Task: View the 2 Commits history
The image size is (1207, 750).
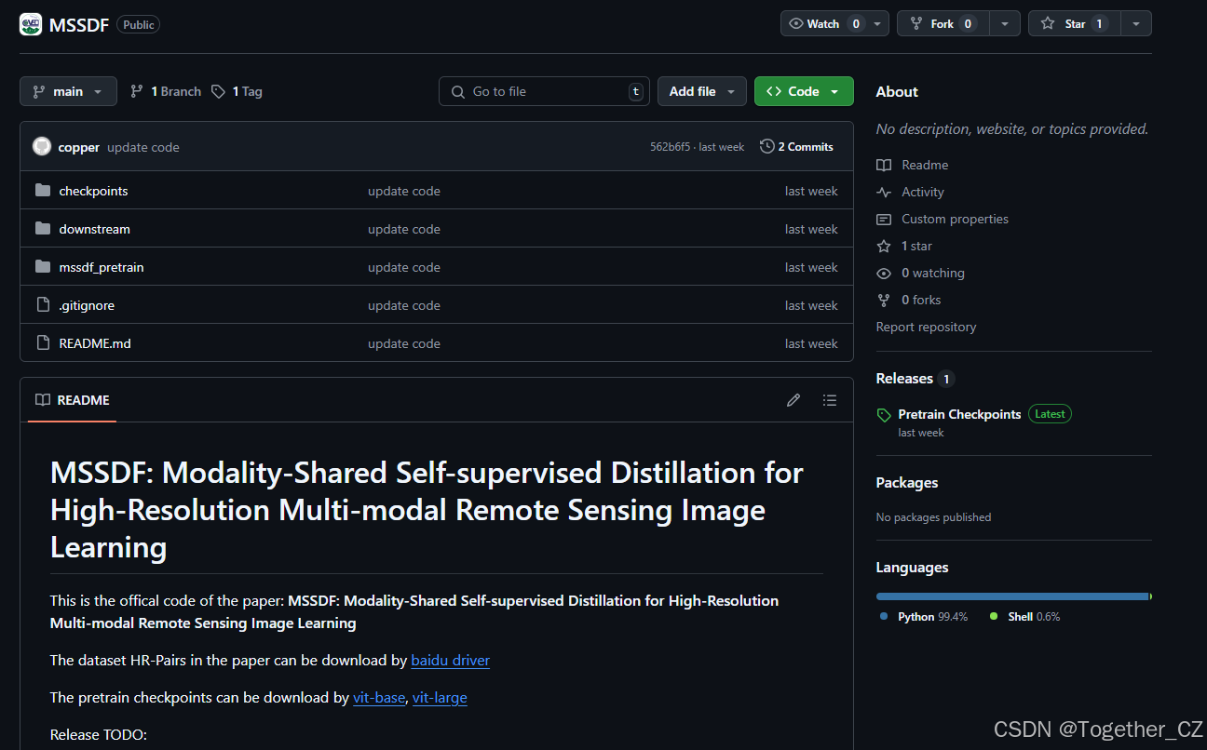Action: pyautogui.click(x=797, y=147)
